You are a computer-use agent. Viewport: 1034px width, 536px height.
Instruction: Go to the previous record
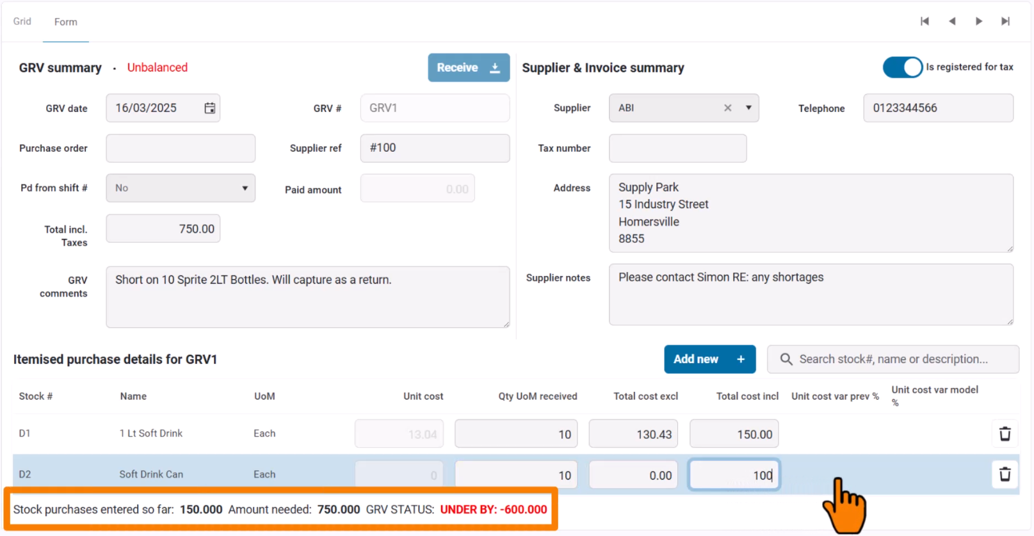(952, 21)
